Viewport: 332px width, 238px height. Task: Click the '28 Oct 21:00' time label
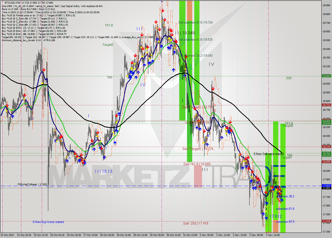[x=124, y=235]
